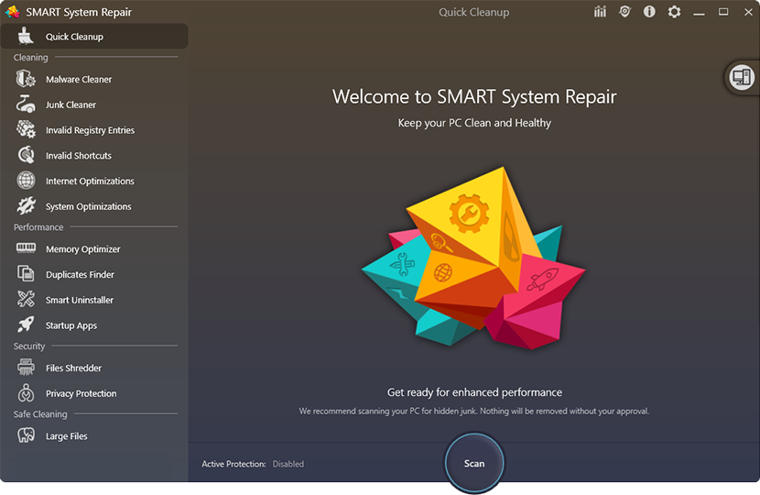The image size is (760, 495).
Task: Click the SMART System Repair logo icon
Action: 13,12
